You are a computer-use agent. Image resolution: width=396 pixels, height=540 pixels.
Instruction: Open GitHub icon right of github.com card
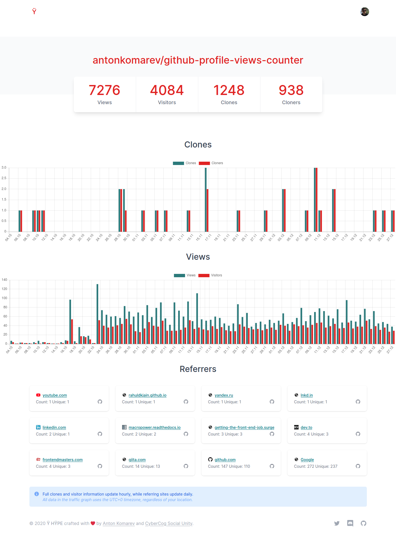point(272,466)
